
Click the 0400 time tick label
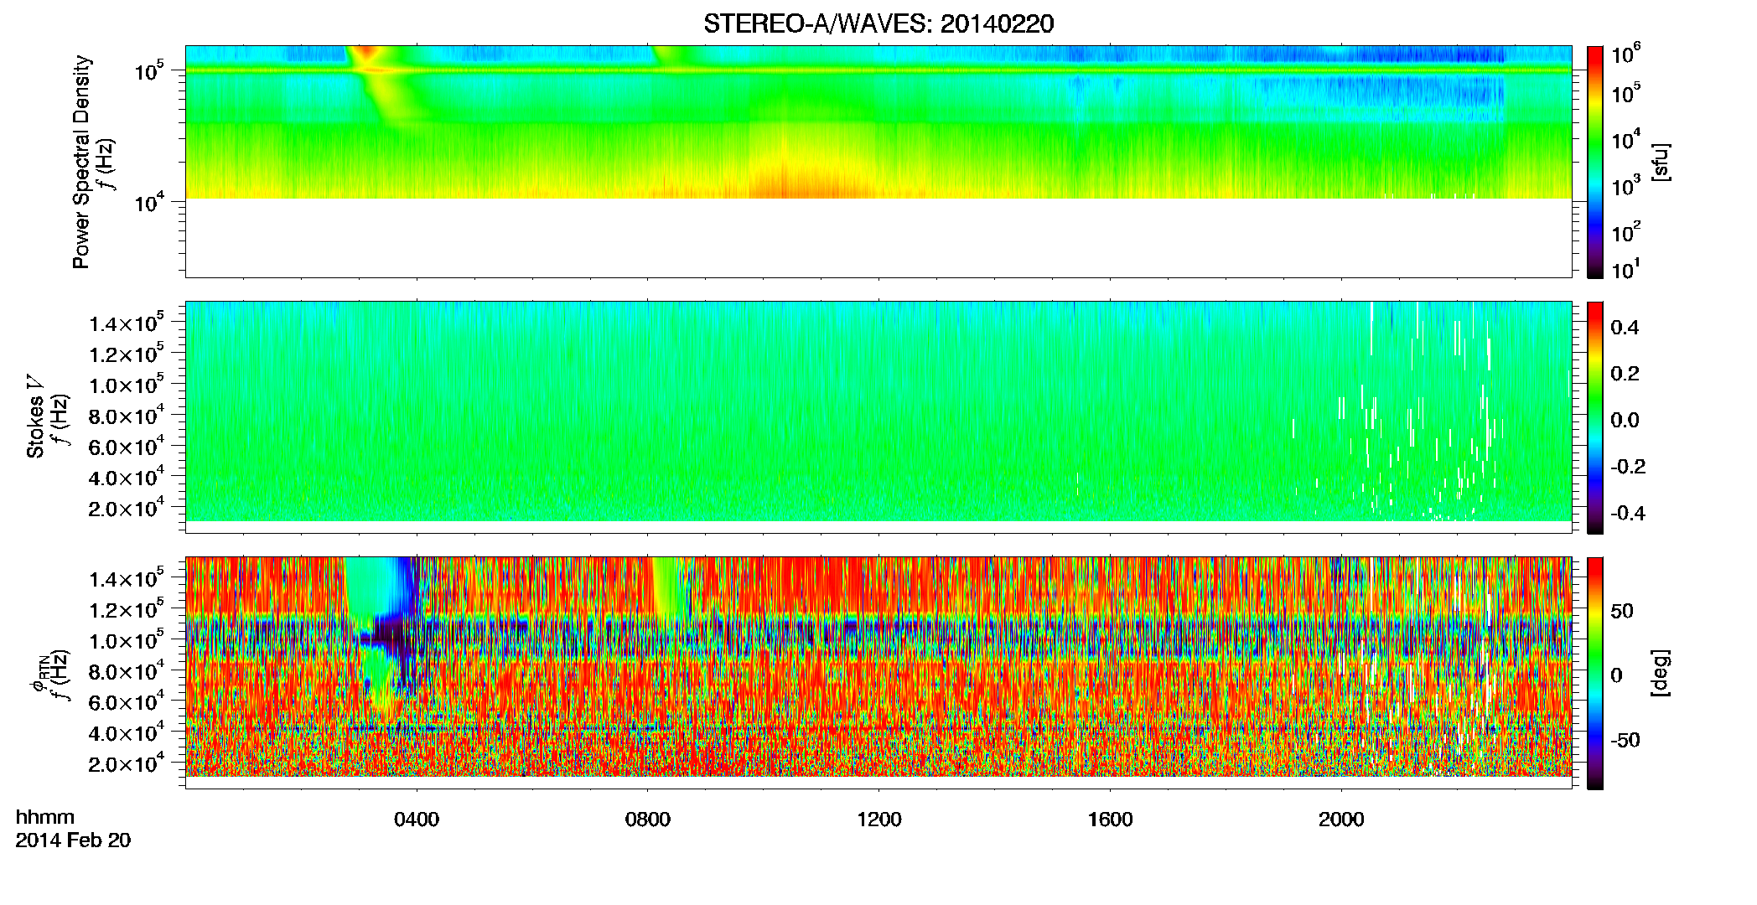pos(417,820)
